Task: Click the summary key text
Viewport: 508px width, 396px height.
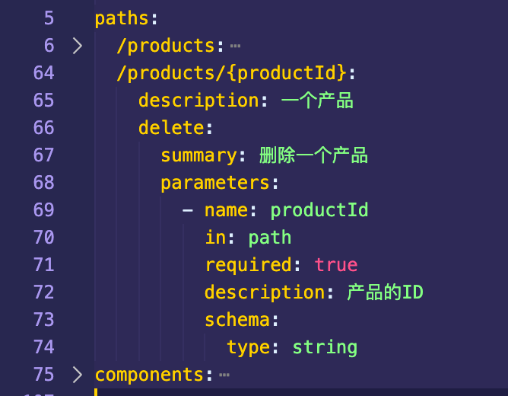Action: tap(198, 155)
